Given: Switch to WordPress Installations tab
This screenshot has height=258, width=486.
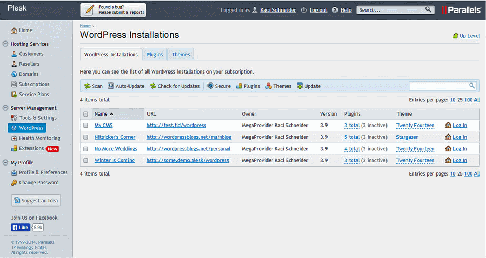Looking at the screenshot, I should tap(111, 55).
